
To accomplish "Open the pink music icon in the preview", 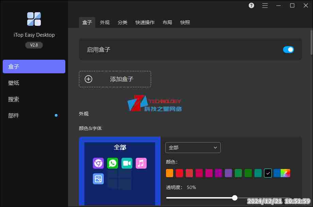I will [x=141, y=163].
